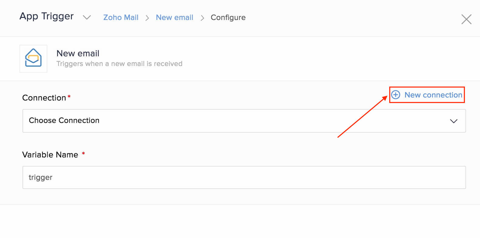The height and width of the screenshot is (238, 480).
Task: Click the New email envelope icon
Action: coord(33,58)
